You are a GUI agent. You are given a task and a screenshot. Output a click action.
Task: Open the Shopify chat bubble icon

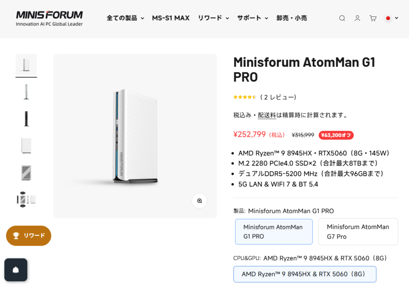coord(16,270)
